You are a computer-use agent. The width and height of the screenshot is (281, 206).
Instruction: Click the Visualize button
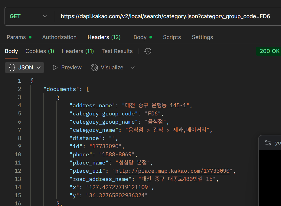[107, 68]
